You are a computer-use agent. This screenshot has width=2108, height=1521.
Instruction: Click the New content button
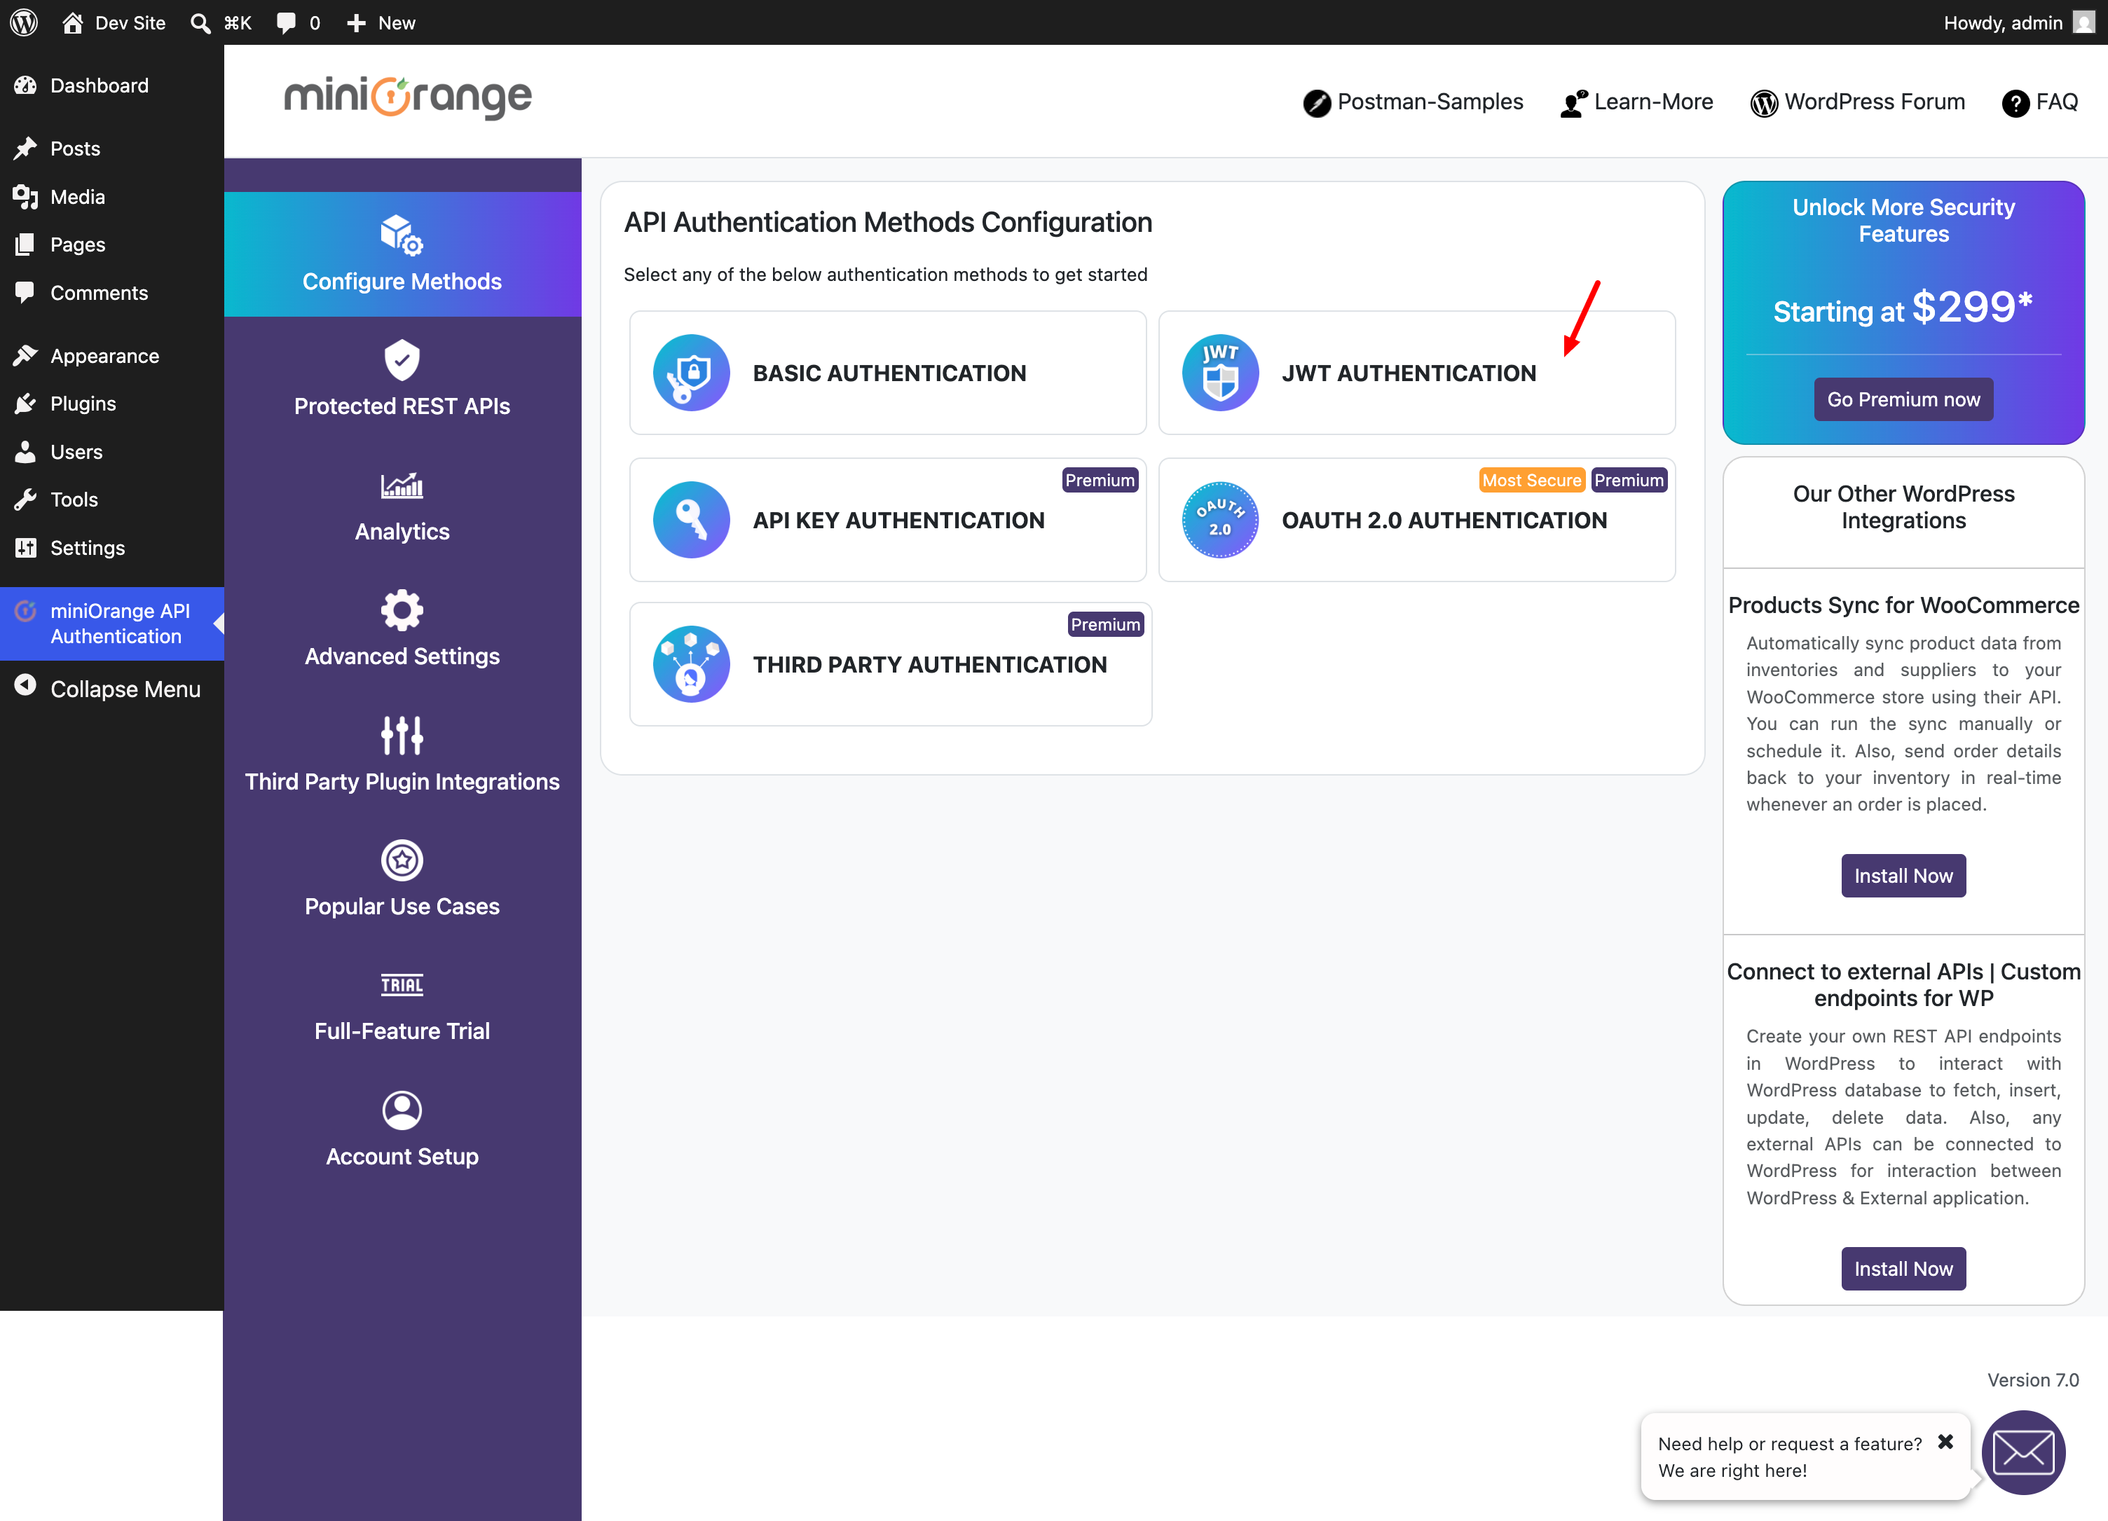click(x=381, y=22)
